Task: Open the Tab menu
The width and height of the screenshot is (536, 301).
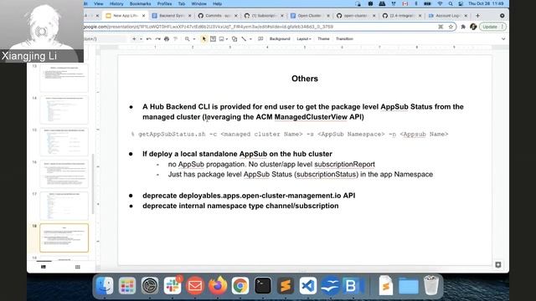Action: [182, 3]
